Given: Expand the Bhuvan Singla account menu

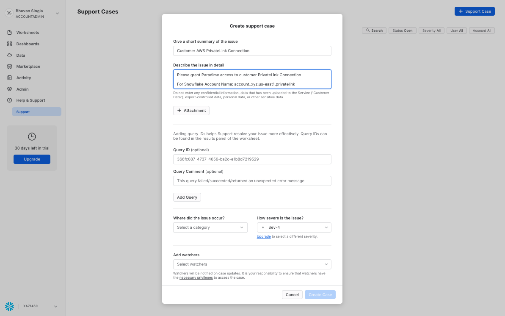Looking at the screenshot, I should pos(57,14).
